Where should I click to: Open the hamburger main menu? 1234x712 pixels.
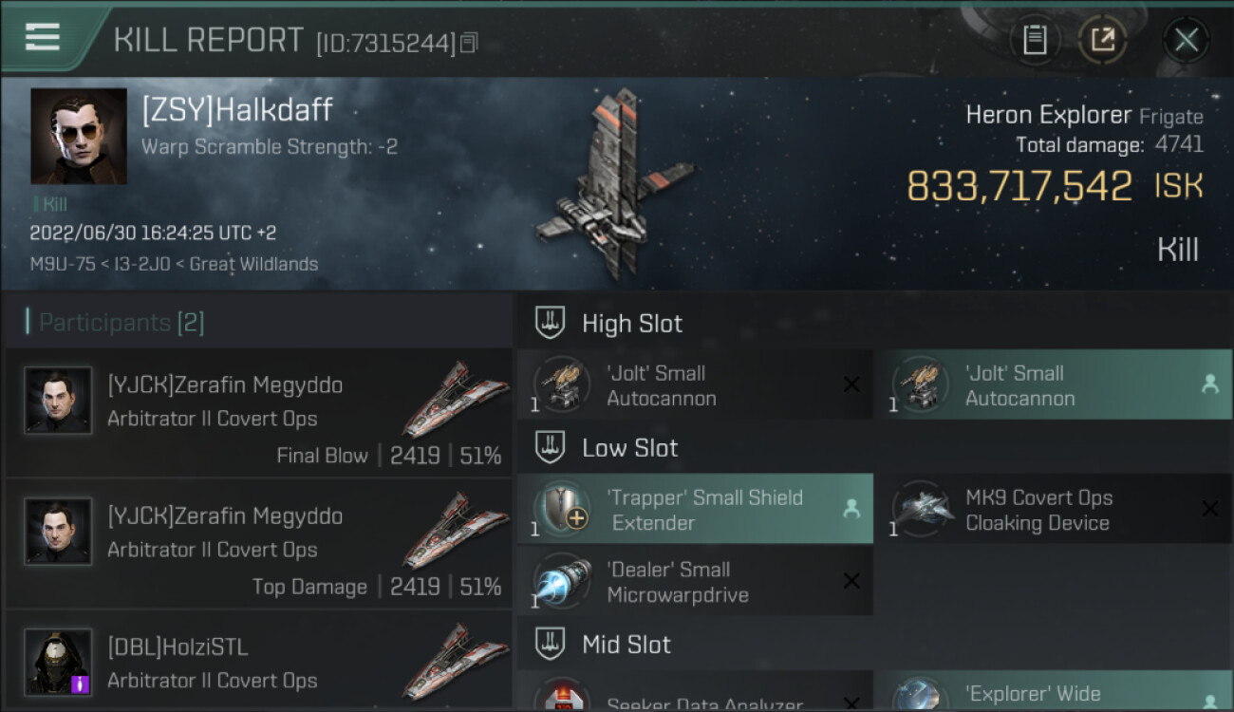42,37
